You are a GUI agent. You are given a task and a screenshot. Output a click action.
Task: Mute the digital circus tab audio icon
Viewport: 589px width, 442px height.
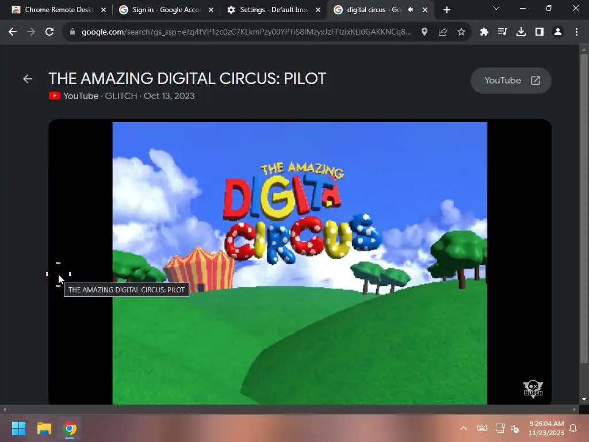pos(411,10)
